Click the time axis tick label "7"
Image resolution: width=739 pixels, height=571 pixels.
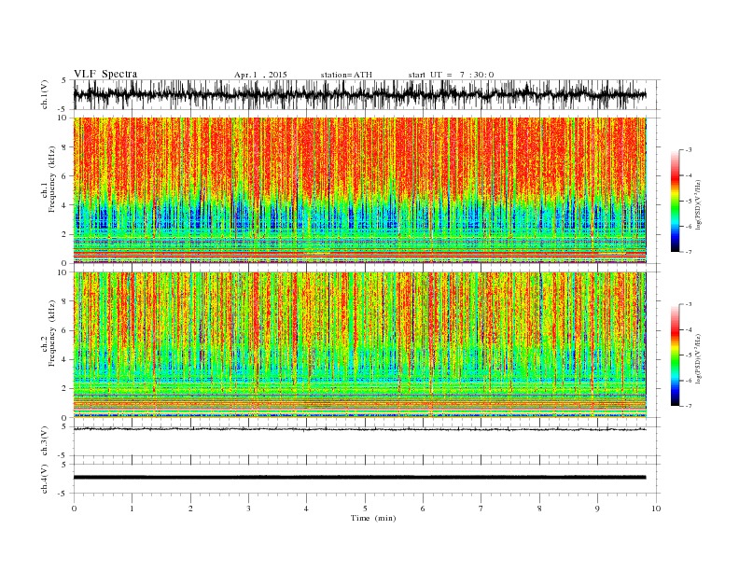[x=481, y=508]
